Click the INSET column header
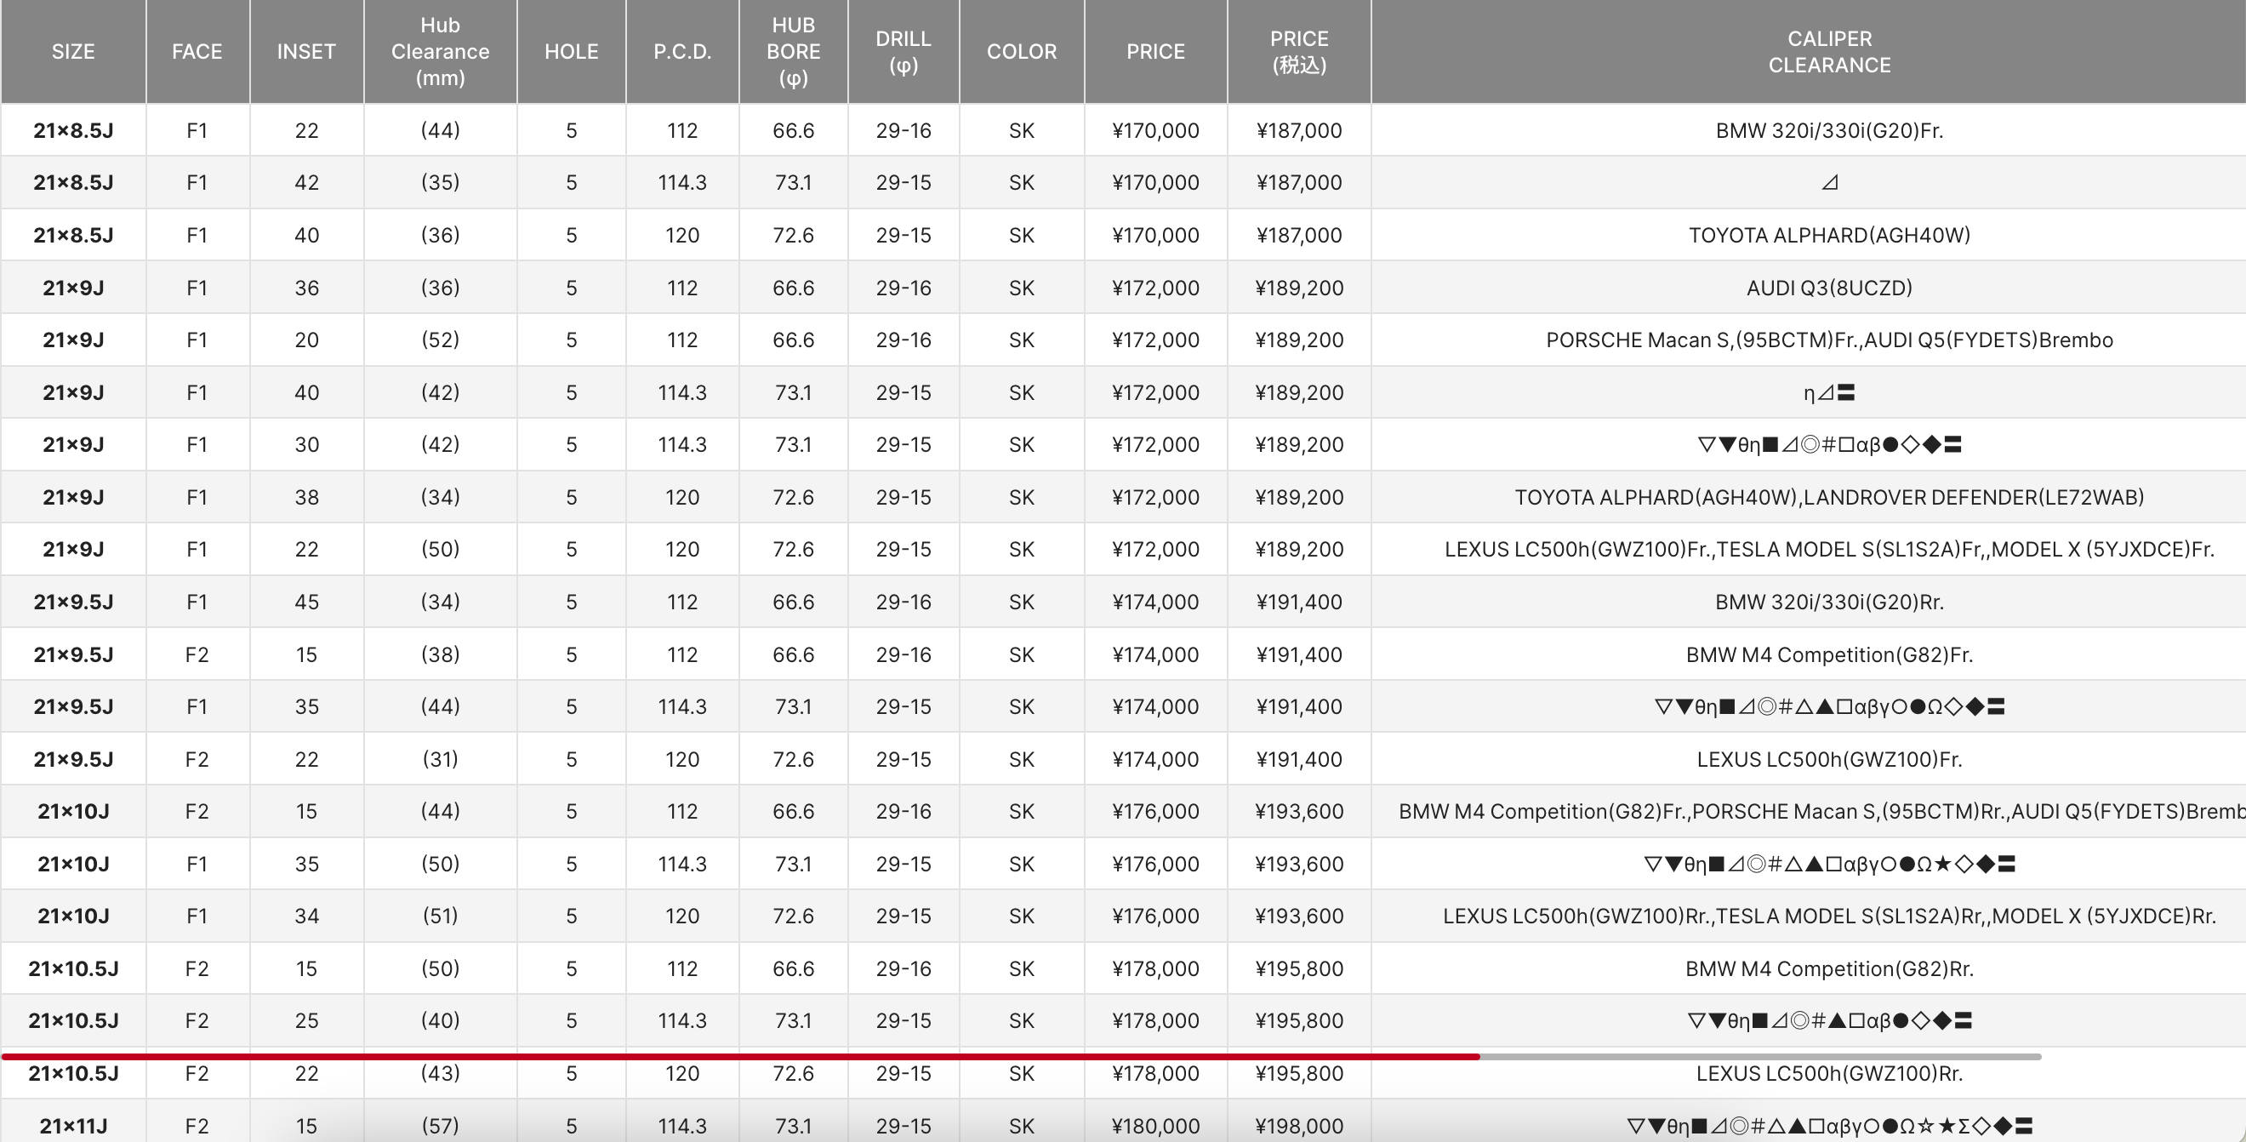The width and height of the screenshot is (2246, 1142). click(306, 51)
